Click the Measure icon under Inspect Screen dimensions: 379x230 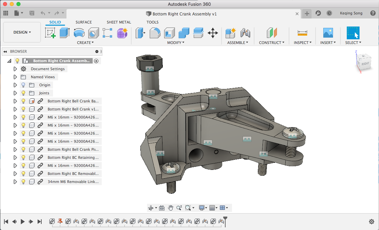pos(302,33)
